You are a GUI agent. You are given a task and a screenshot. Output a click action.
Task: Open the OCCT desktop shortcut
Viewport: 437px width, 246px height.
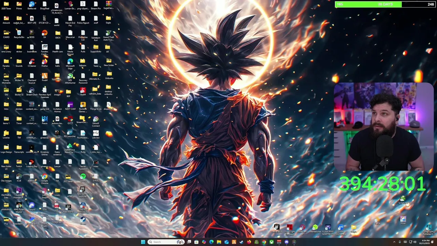tap(70, 120)
